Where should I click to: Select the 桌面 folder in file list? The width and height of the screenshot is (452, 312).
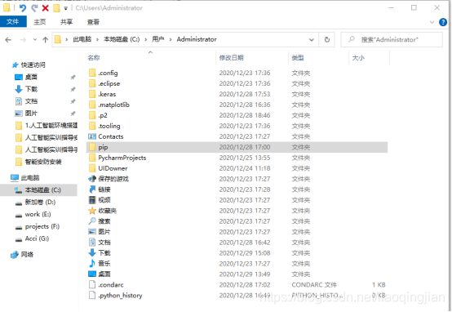(x=104, y=274)
